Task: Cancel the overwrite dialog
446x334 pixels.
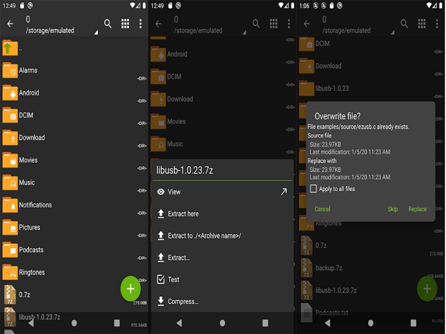Action: (x=322, y=209)
